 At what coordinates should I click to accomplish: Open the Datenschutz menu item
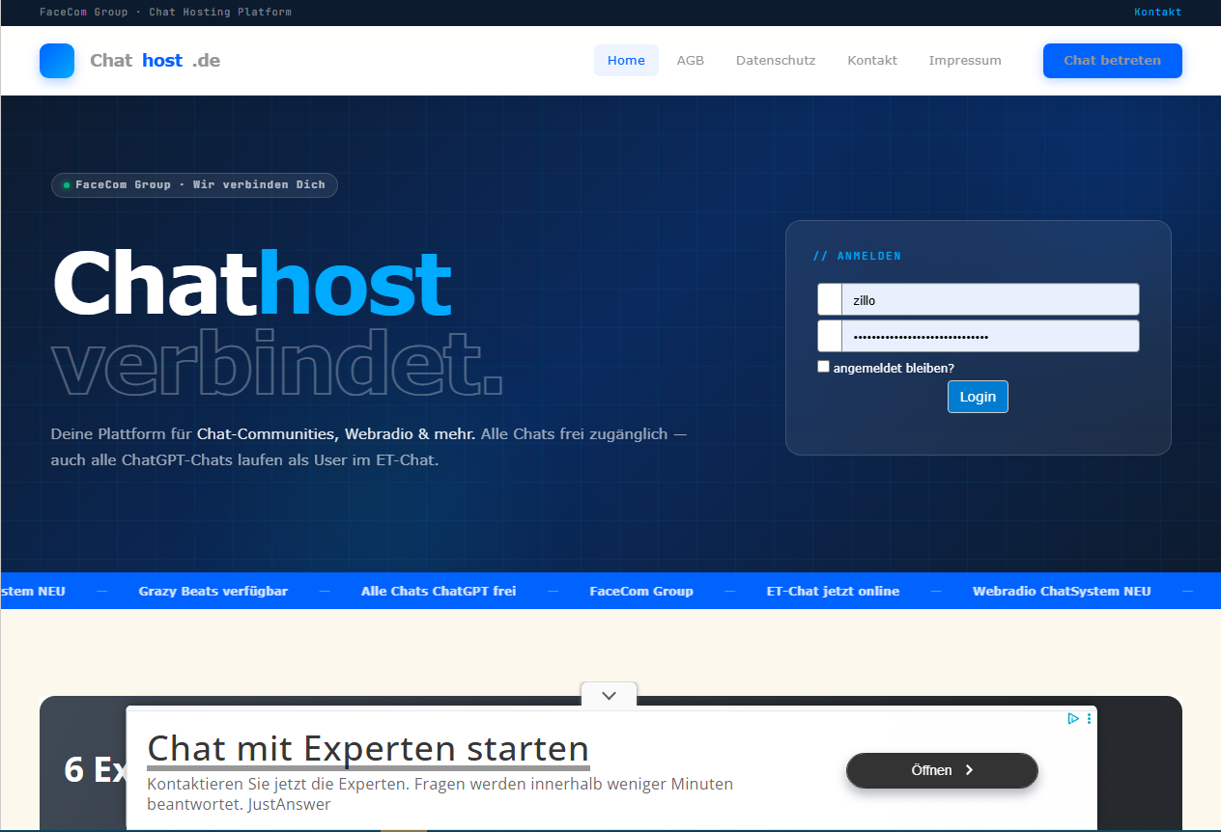(x=776, y=60)
